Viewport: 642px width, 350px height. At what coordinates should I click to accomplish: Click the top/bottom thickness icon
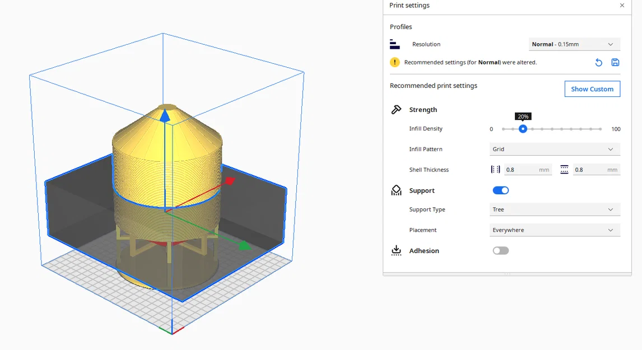(x=564, y=170)
